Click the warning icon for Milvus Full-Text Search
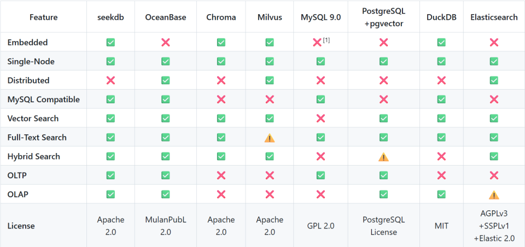This screenshot has width=525, height=247. [x=270, y=138]
